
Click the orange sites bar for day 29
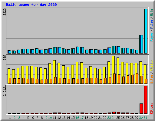pos(137,78)
